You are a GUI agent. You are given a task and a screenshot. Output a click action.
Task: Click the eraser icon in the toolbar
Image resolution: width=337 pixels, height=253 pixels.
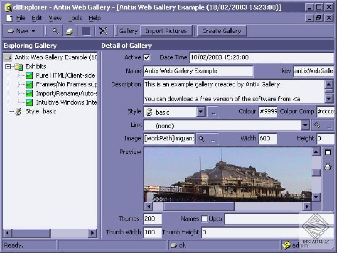point(69,31)
